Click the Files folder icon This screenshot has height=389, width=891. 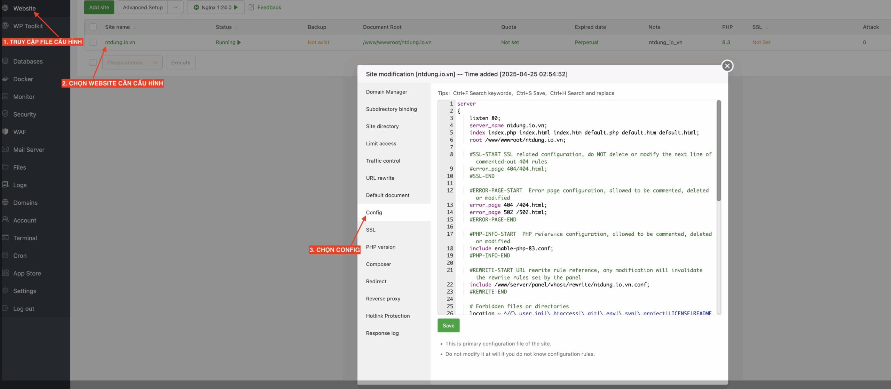coord(5,167)
